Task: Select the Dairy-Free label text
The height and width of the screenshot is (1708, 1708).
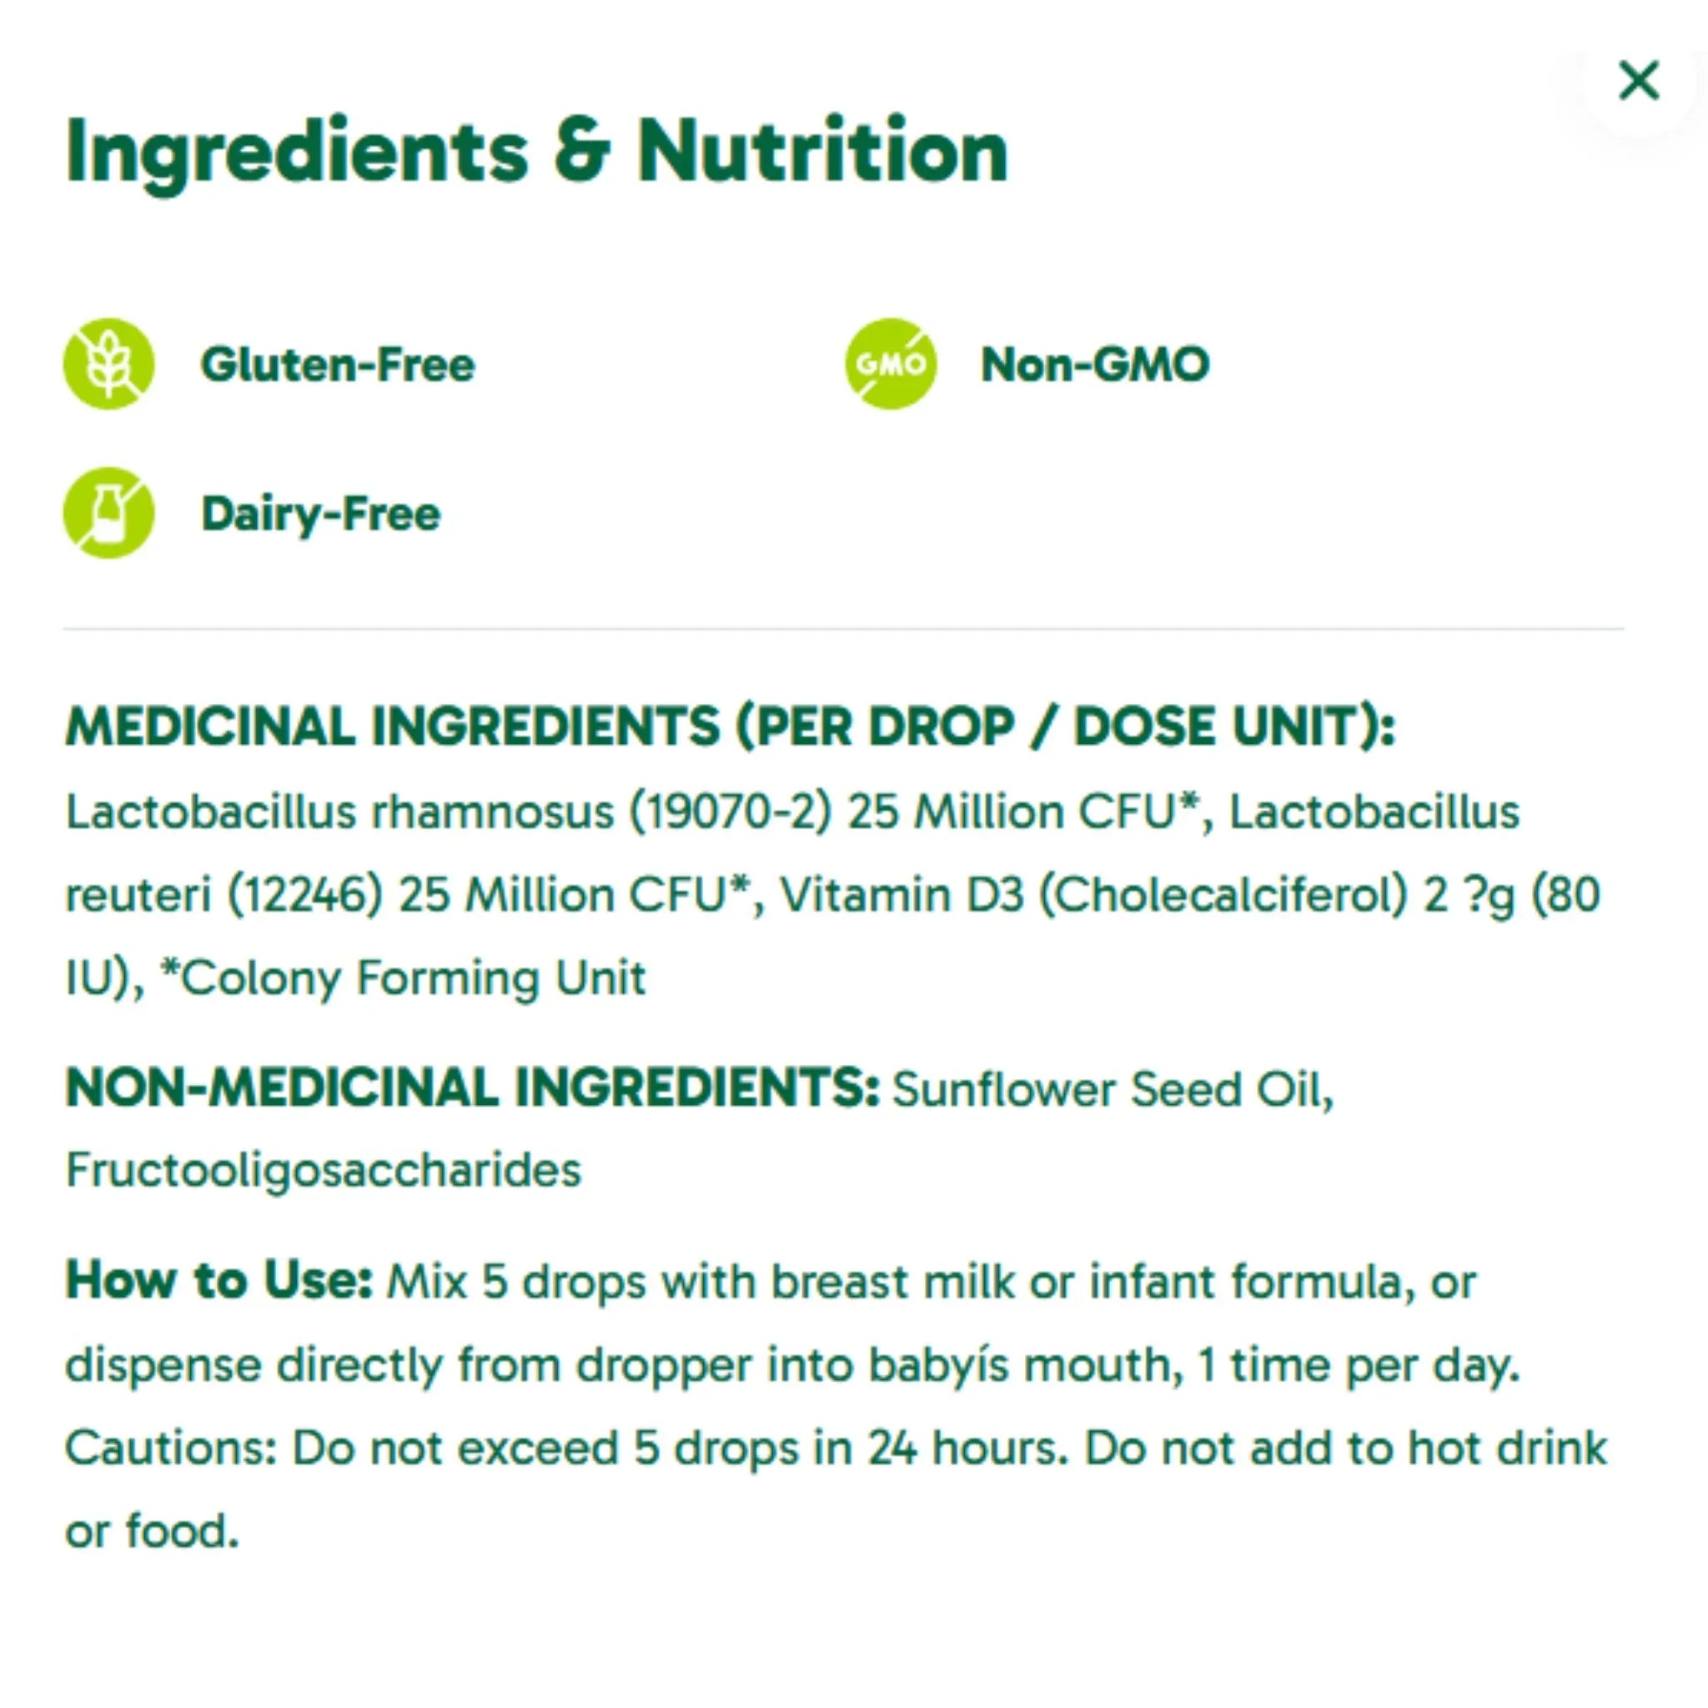Action: (x=321, y=514)
